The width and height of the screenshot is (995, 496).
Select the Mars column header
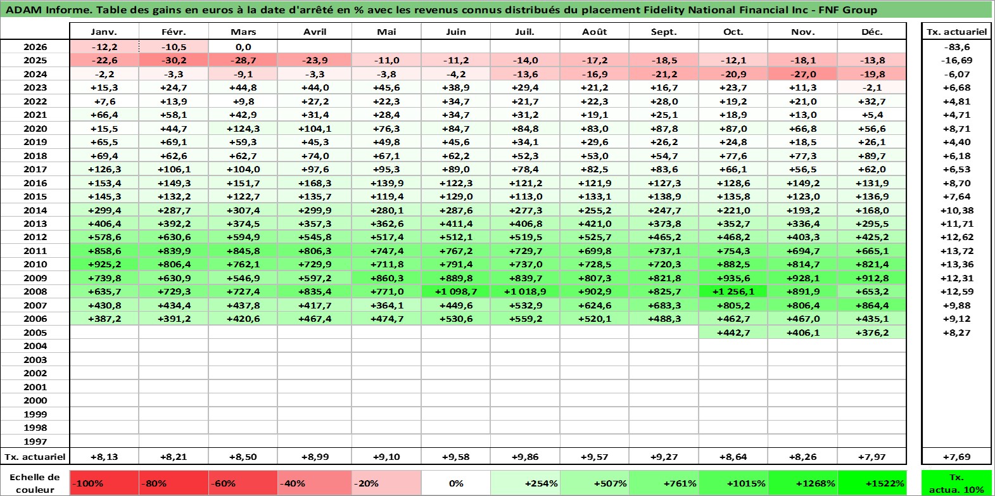[x=243, y=32]
